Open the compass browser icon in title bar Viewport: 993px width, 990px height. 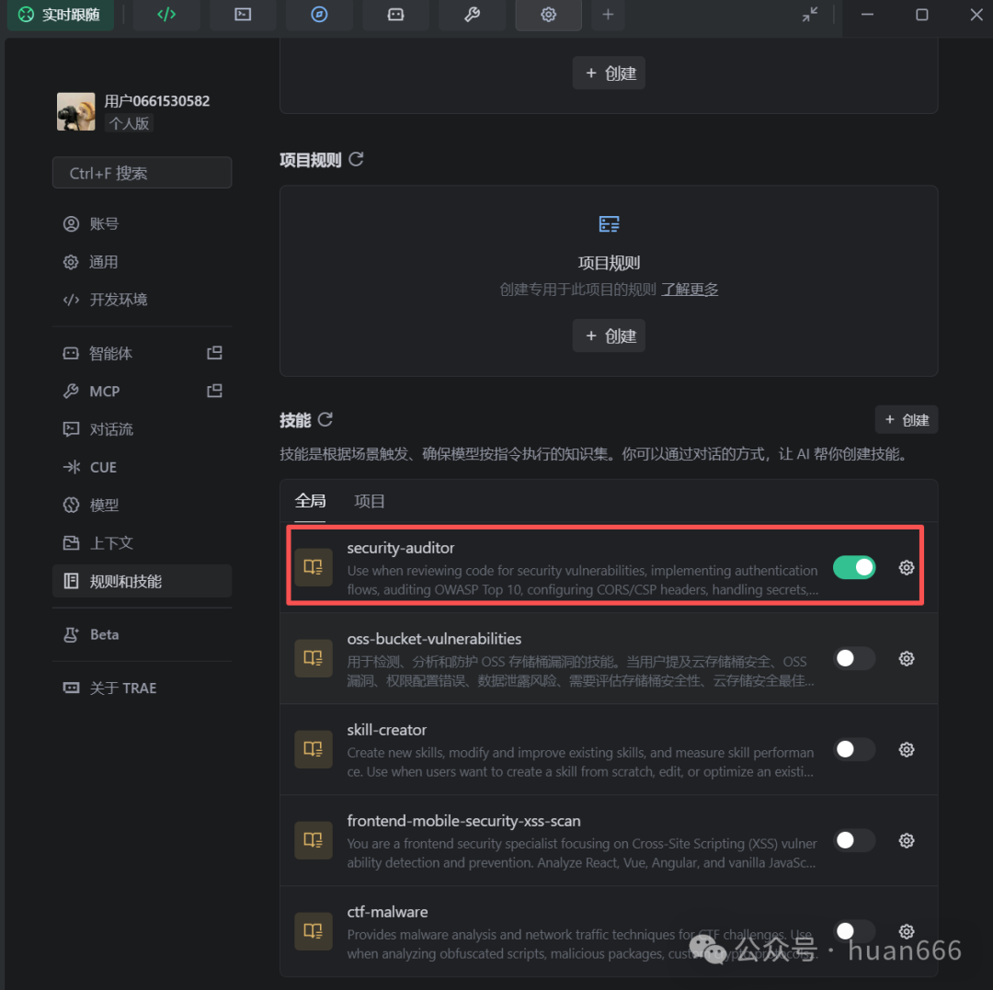[x=319, y=15]
